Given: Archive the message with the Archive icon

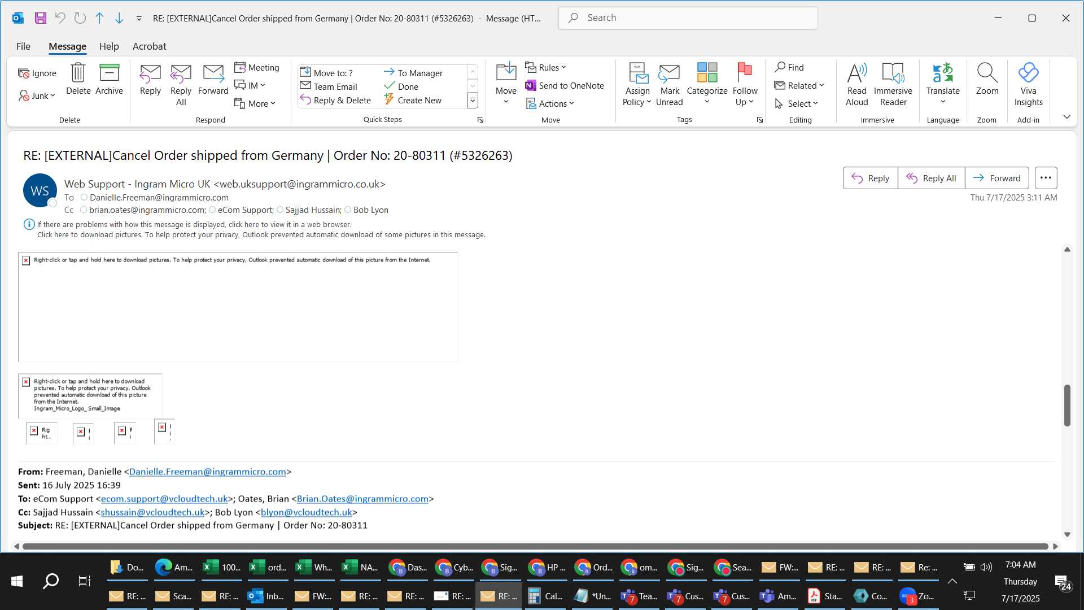Looking at the screenshot, I should pyautogui.click(x=109, y=79).
